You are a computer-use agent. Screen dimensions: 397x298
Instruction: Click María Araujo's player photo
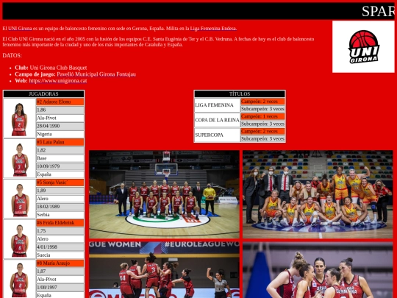(20, 279)
